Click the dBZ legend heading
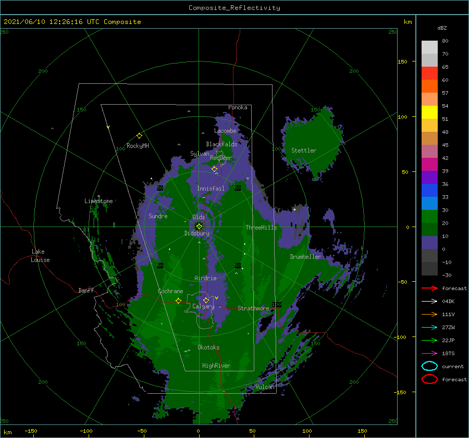The image size is (469, 438). click(x=442, y=28)
